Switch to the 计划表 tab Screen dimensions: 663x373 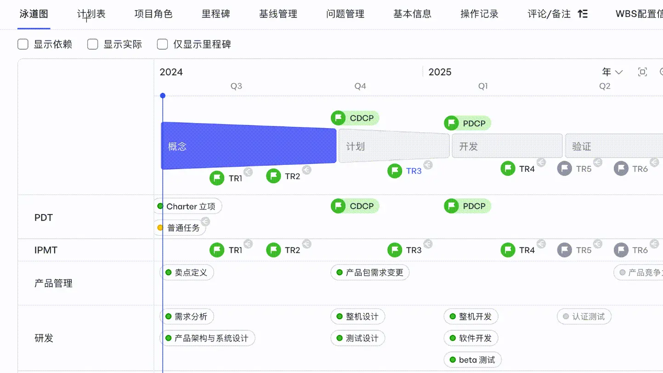tap(91, 14)
